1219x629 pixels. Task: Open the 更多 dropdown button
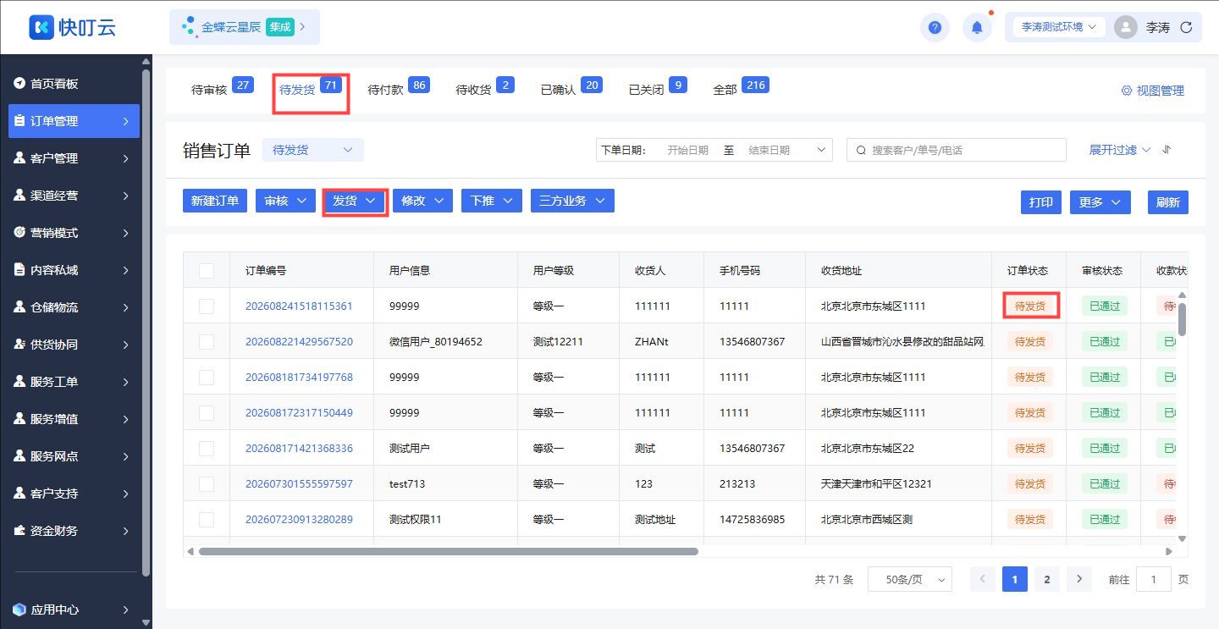pos(1100,202)
